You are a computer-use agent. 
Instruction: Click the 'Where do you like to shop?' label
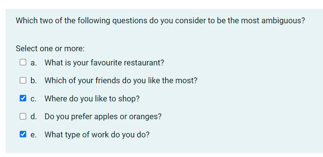(92, 99)
